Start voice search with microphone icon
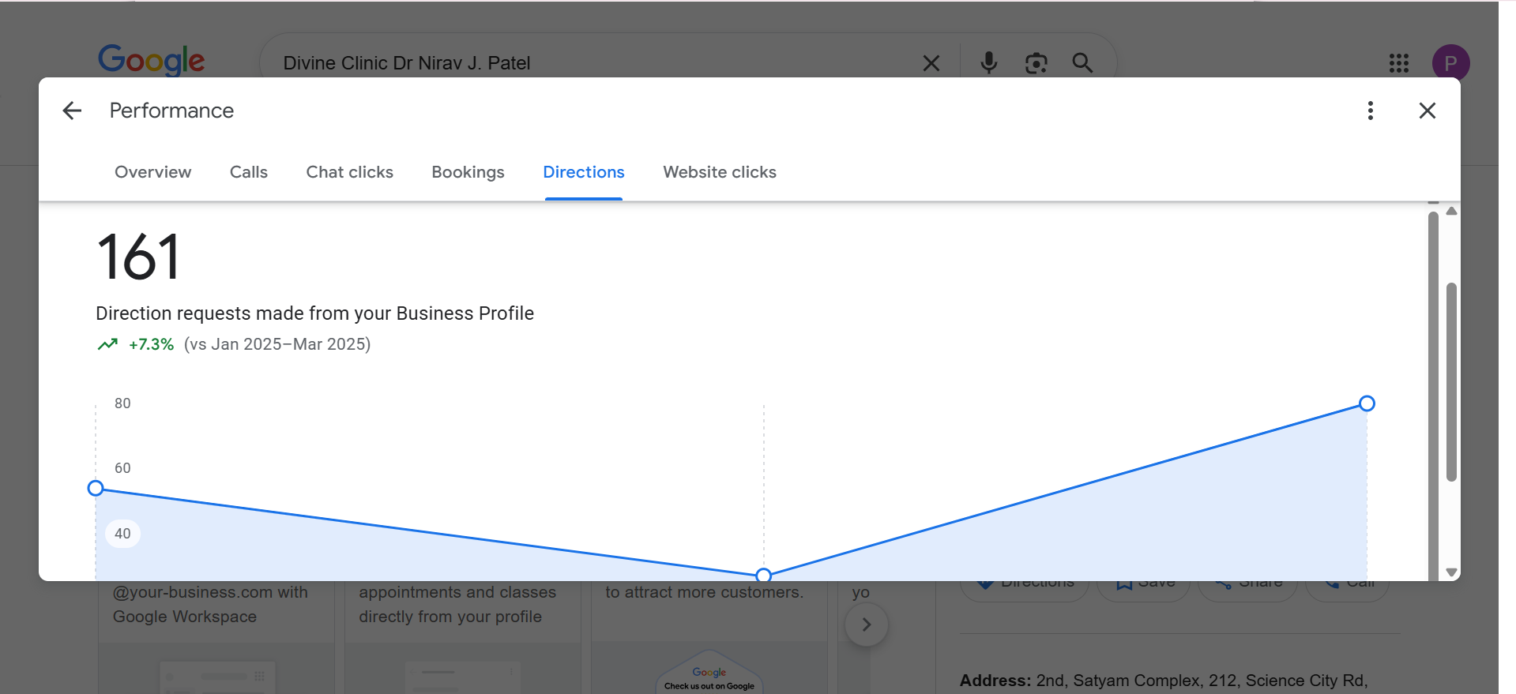 point(988,62)
